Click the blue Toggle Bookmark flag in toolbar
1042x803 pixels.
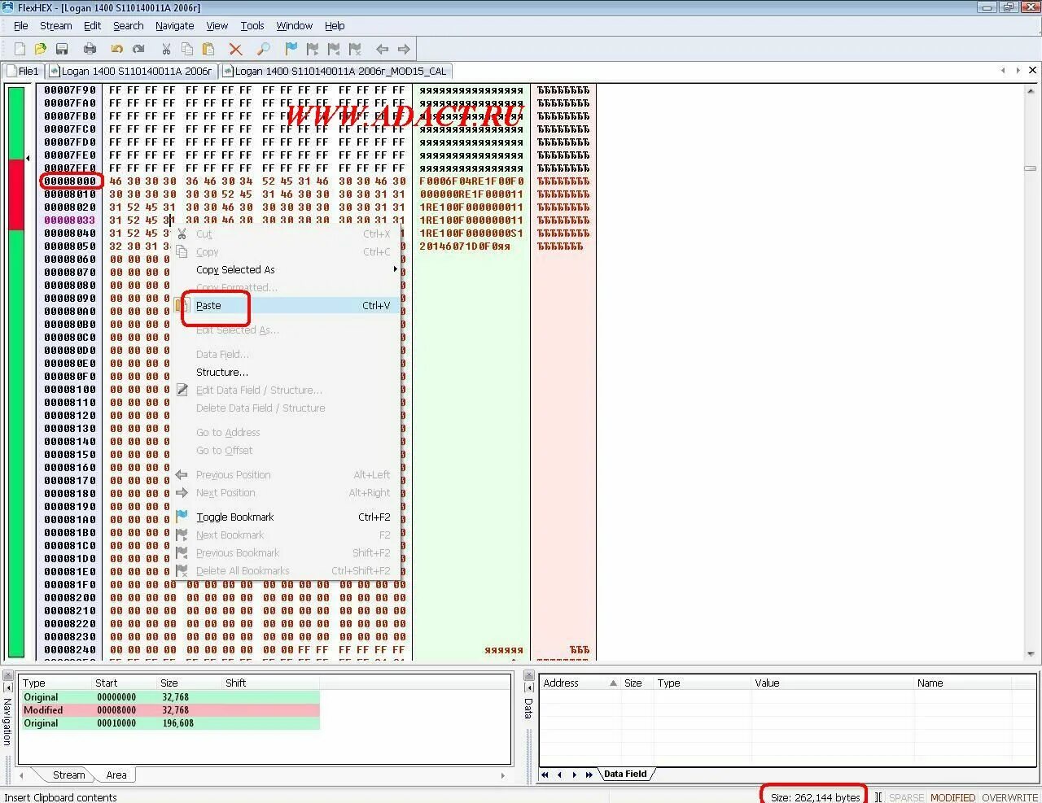tap(291, 49)
